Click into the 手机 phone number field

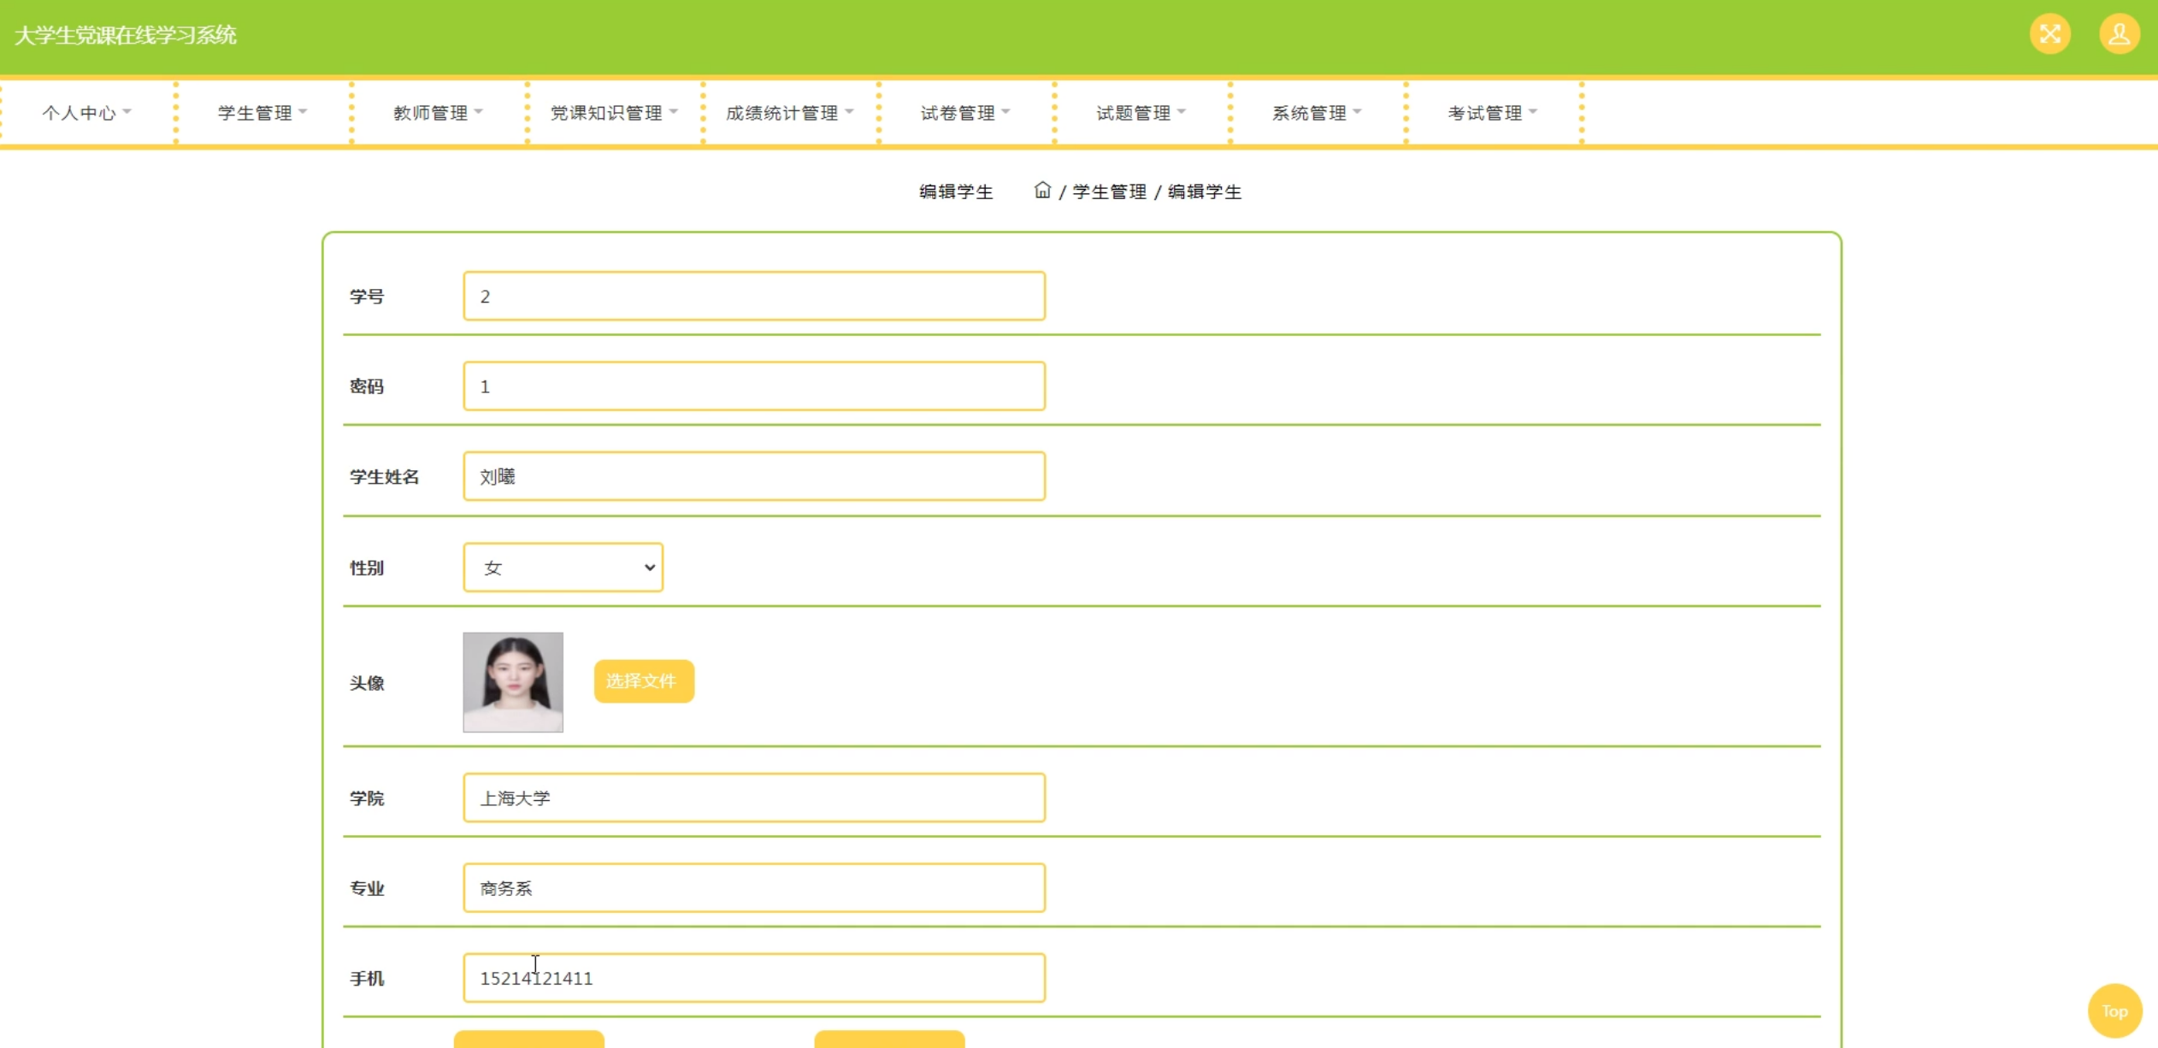[753, 978]
